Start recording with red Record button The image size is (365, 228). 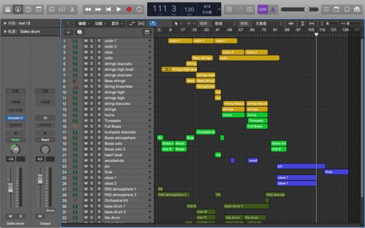point(129,9)
